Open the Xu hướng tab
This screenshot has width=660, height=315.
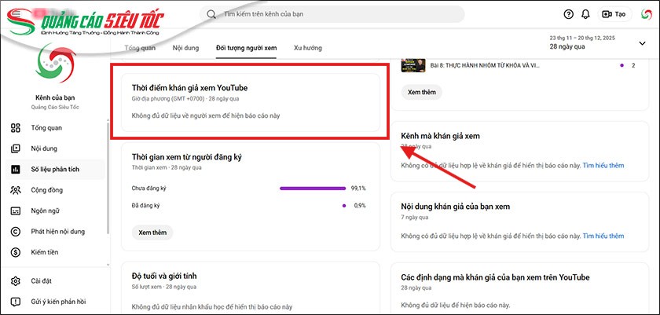tap(308, 48)
